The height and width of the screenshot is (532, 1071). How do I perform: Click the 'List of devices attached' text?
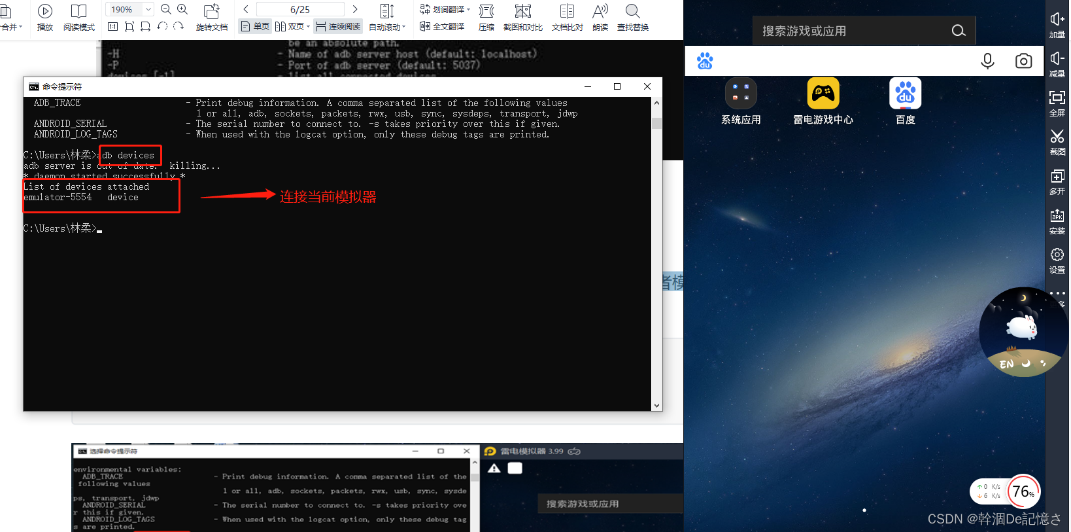[86, 186]
